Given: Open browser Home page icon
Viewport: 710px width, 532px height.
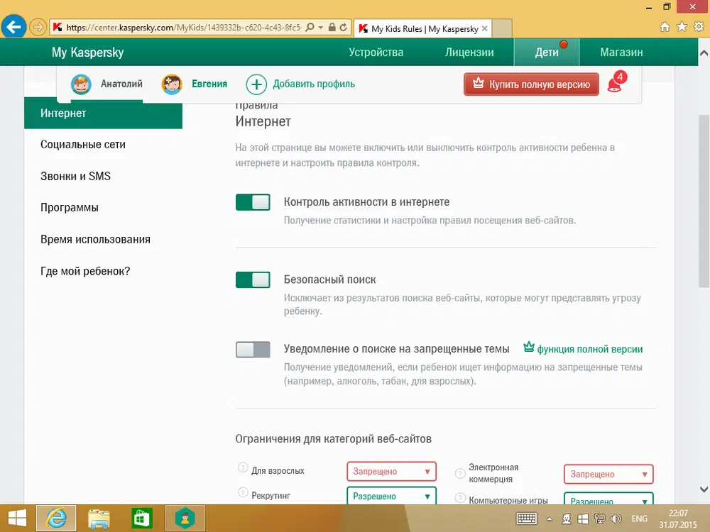Looking at the screenshot, I should [x=665, y=27].
